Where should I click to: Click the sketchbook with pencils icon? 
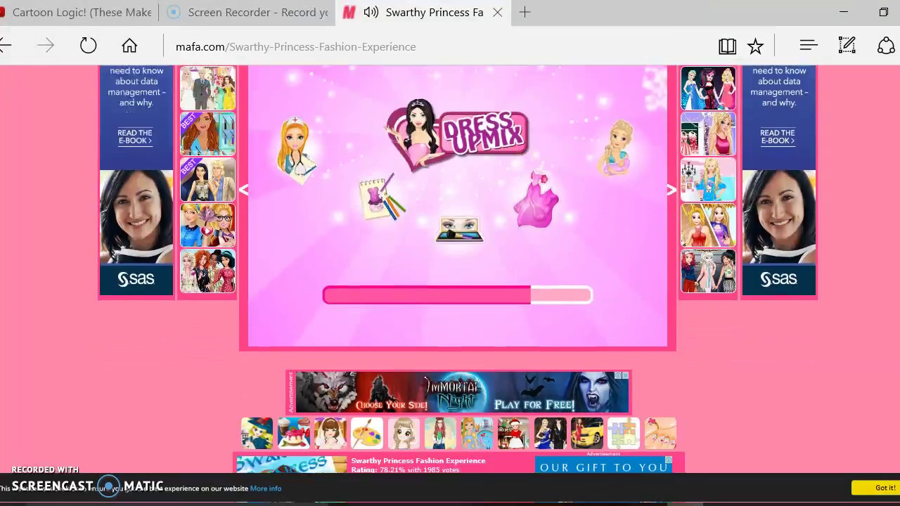click(382, 198)
